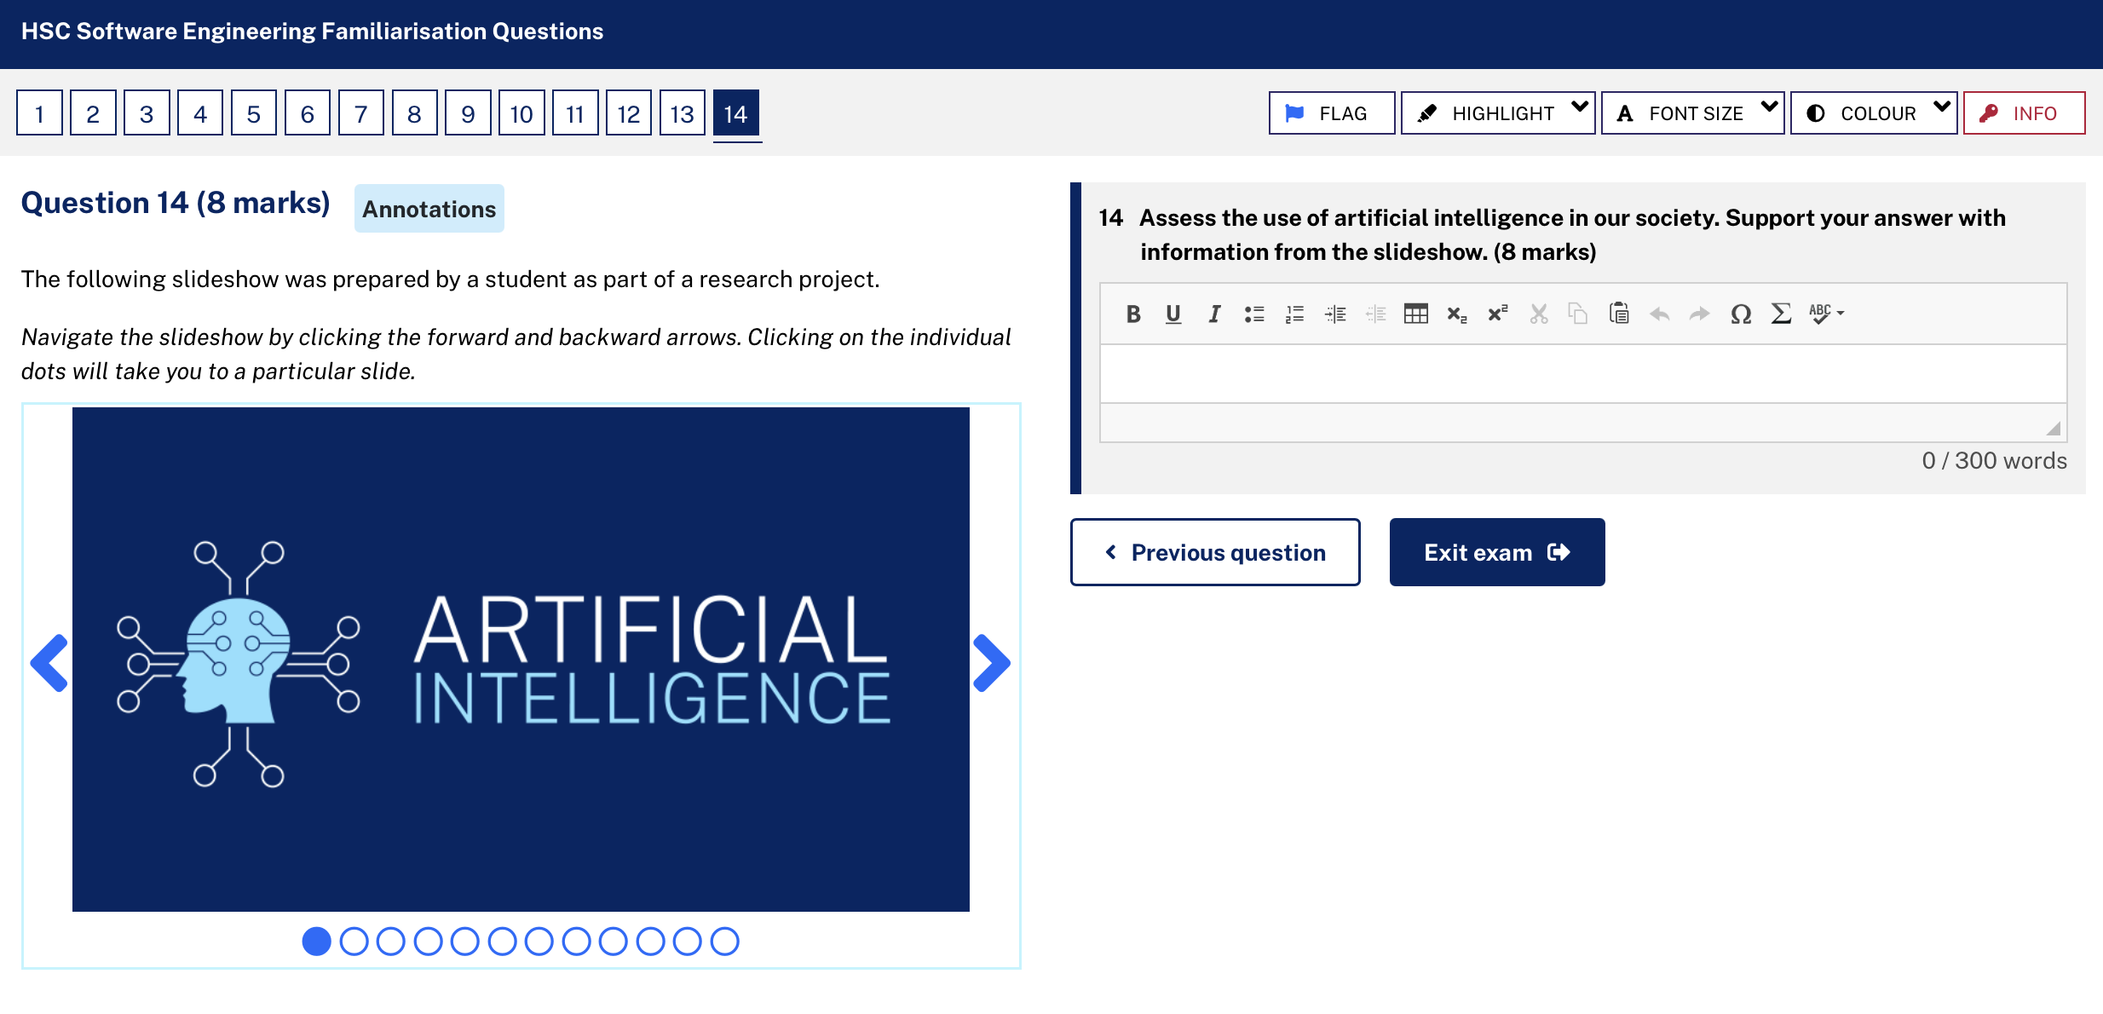The image size is (2103, 1014).
Task: Jump to question 8
Action: [x=414, y=112]
